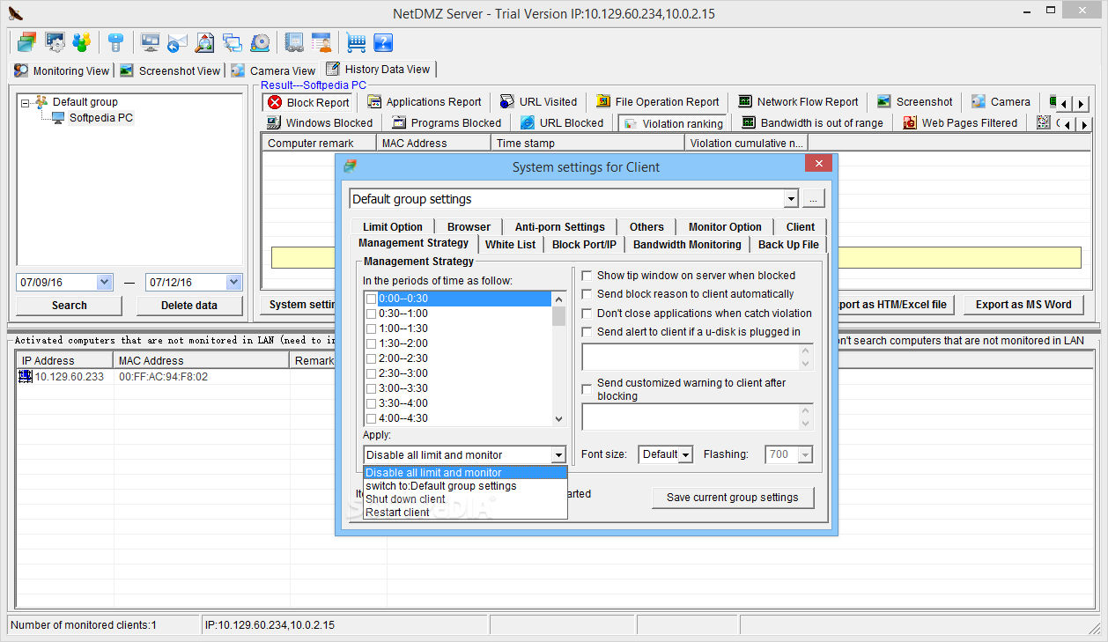The image size is (1108, 642).
Task: Click the disc drive toolbar icon
Action: pyautogui.click(x=260, y=42)
